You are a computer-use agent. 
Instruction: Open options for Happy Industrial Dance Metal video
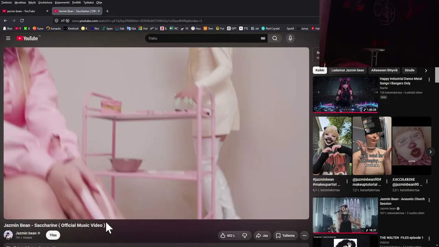[429, 79]
